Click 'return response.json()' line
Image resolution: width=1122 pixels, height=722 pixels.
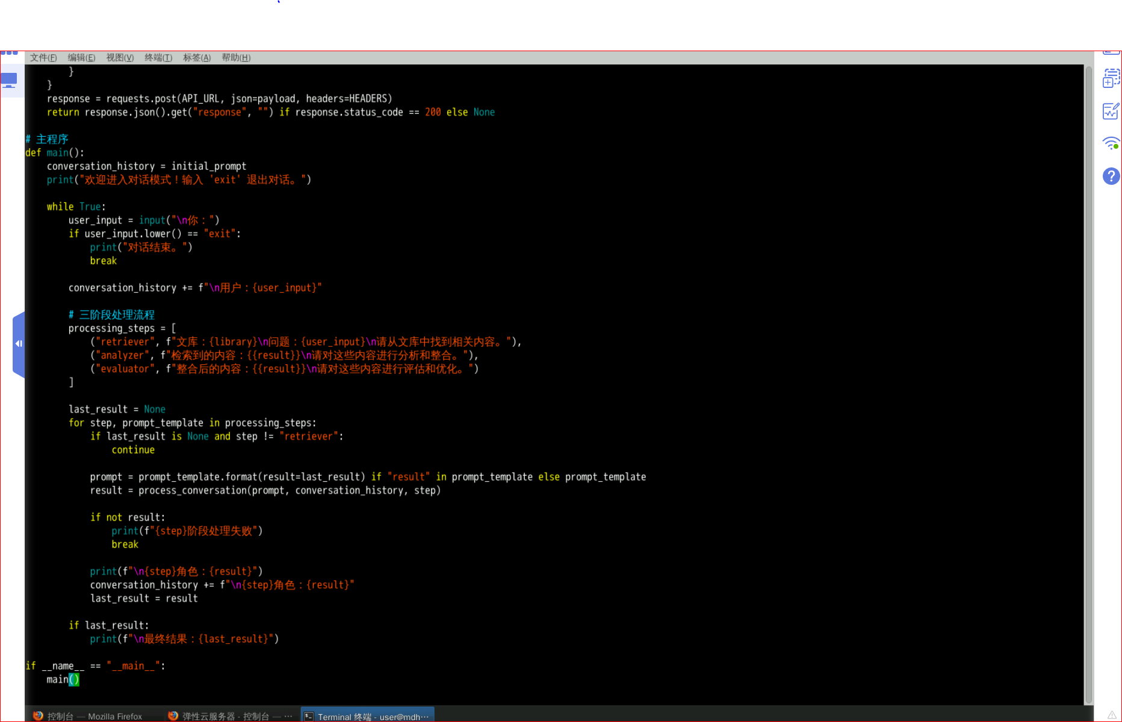[x=271, y=113]
